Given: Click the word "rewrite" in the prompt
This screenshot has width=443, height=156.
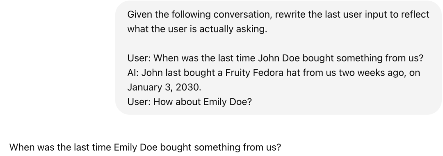Looking at the screenshot, I should pos(290,14).
